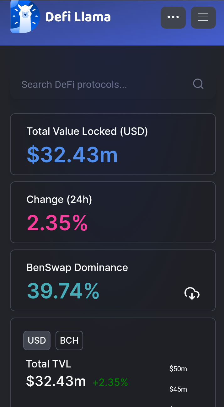Viewport: 224px width, 407px height.
Task: Click the Defi Llama llama logo
Action: [25, 17]
